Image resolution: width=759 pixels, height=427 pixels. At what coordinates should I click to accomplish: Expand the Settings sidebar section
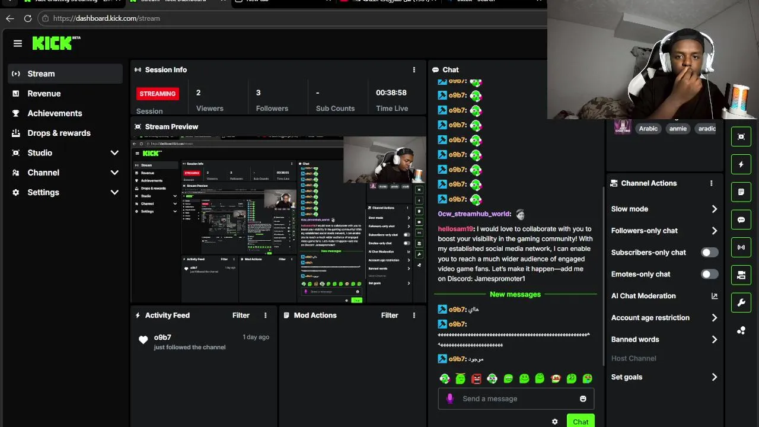coord(114,192)
